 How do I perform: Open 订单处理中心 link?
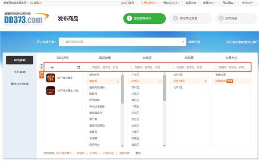tap(148, 3)
